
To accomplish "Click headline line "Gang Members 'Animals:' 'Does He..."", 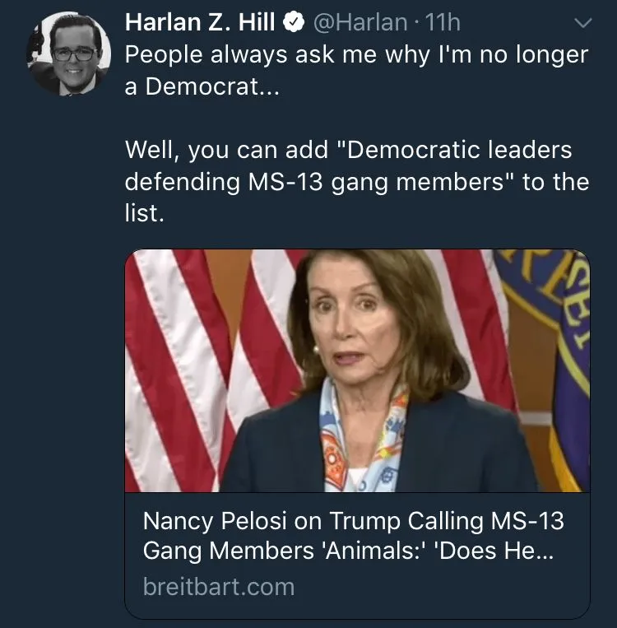I will (348, 551).
